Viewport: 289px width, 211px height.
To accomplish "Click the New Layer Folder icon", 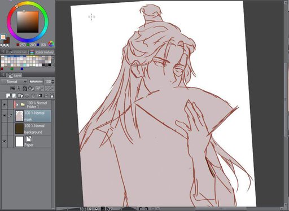I will (21, 95).
